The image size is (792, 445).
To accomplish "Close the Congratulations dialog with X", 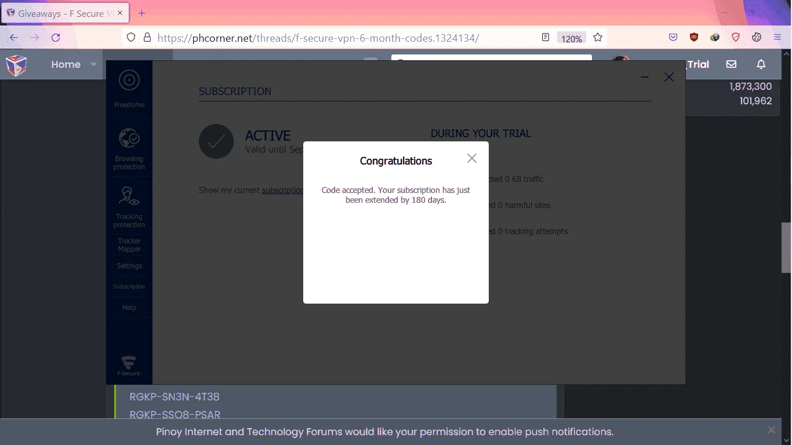I will [472, 158].
